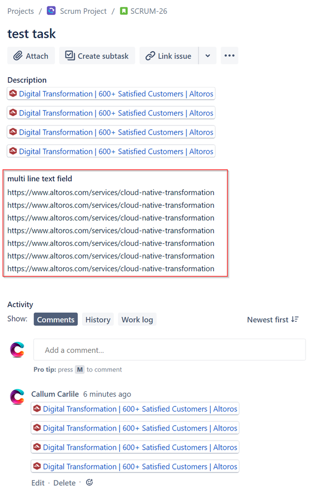This screenshot has height=491, width=316.
Task: Open the more actions (...) menu icon
Action: [229, 56]
